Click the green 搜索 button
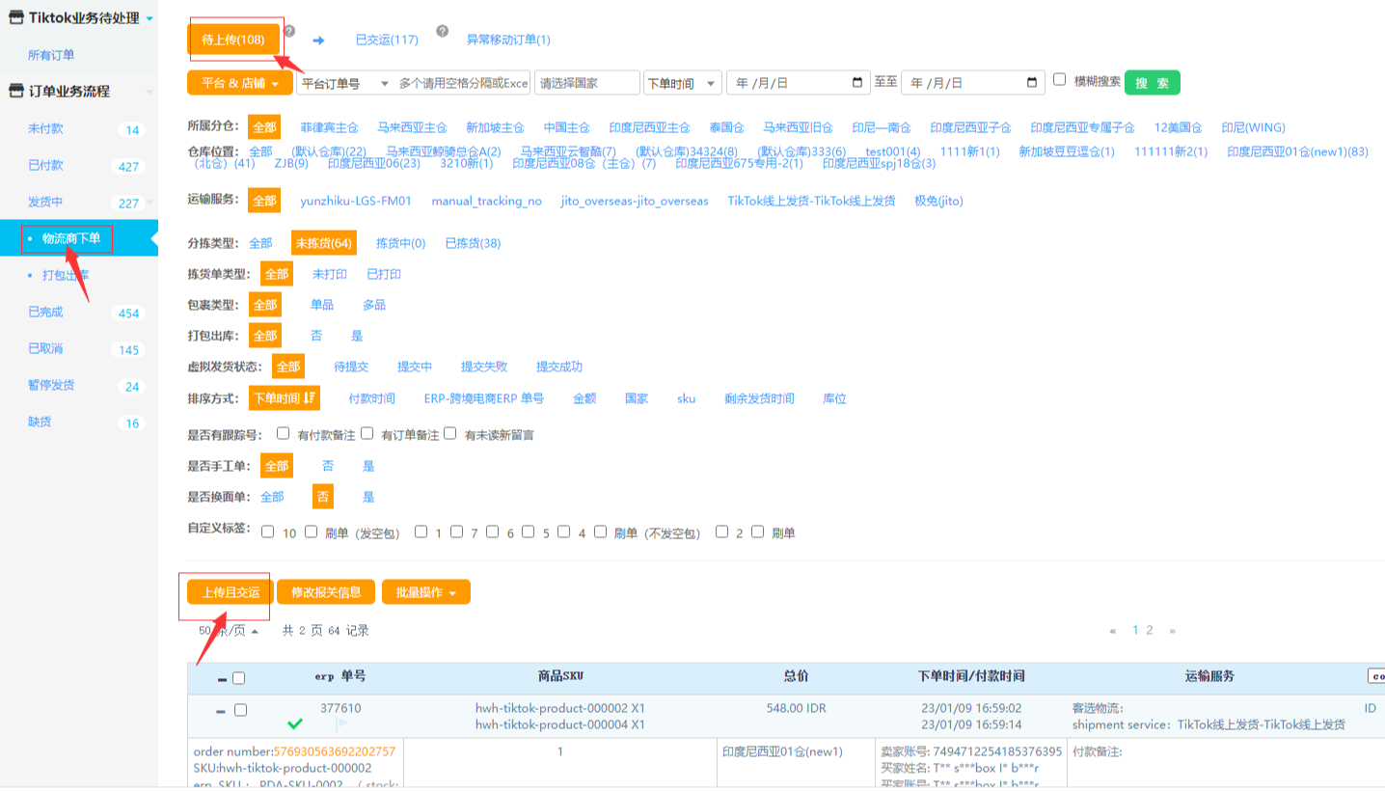This screenshot has width=1385, height=791. coord(1152,83)
